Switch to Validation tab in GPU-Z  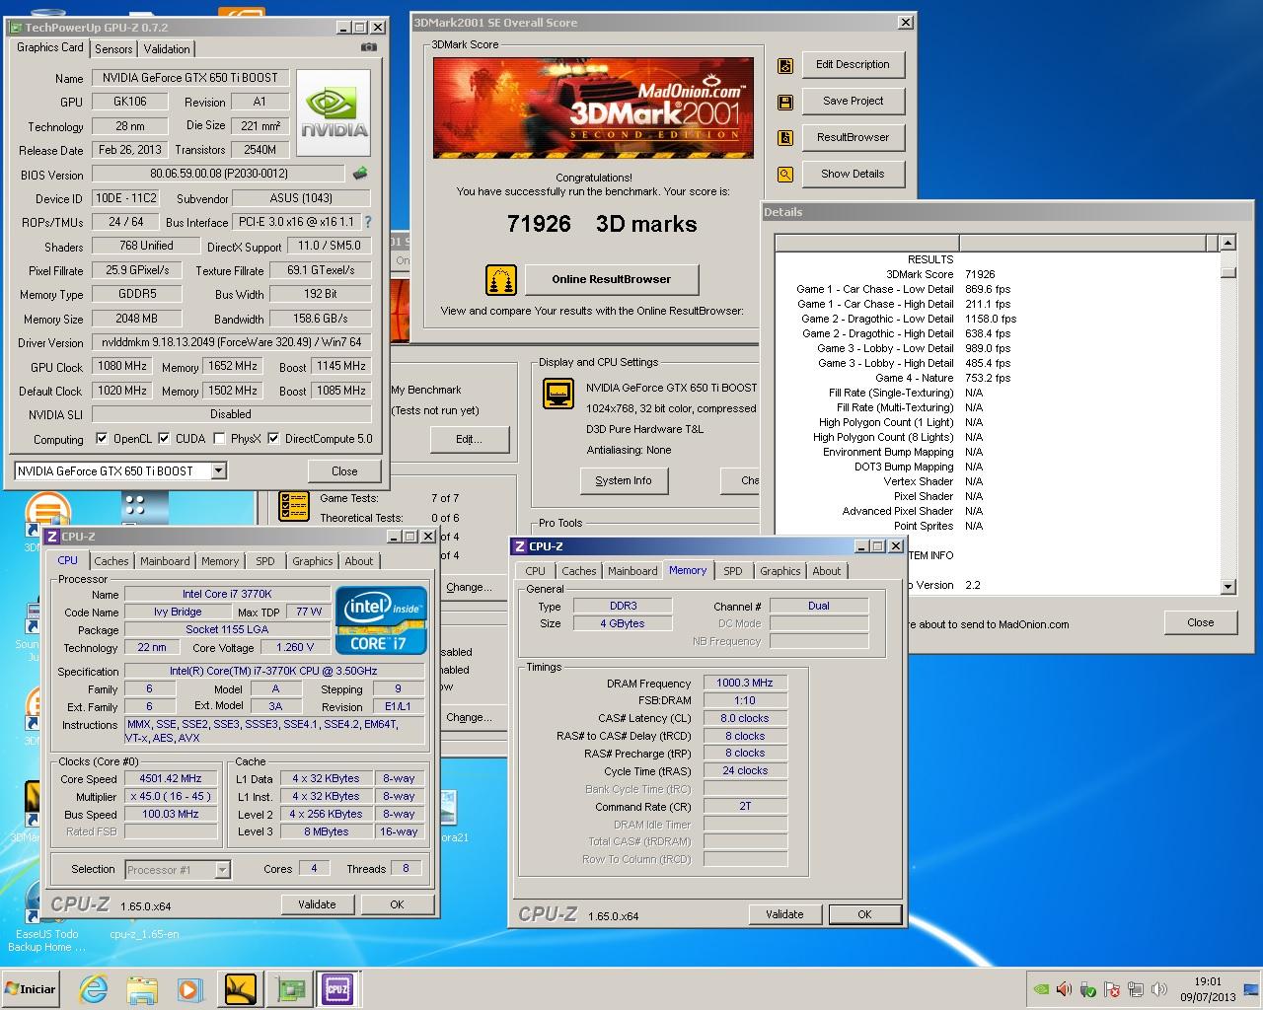click(x=167, y=48)
